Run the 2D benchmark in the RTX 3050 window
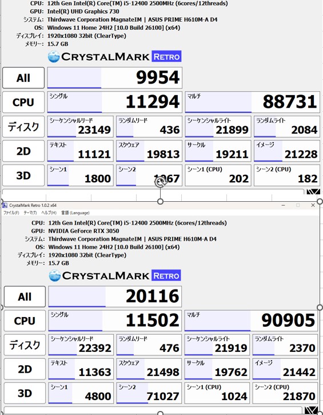The image size is (323, 415). coord(25,369)
